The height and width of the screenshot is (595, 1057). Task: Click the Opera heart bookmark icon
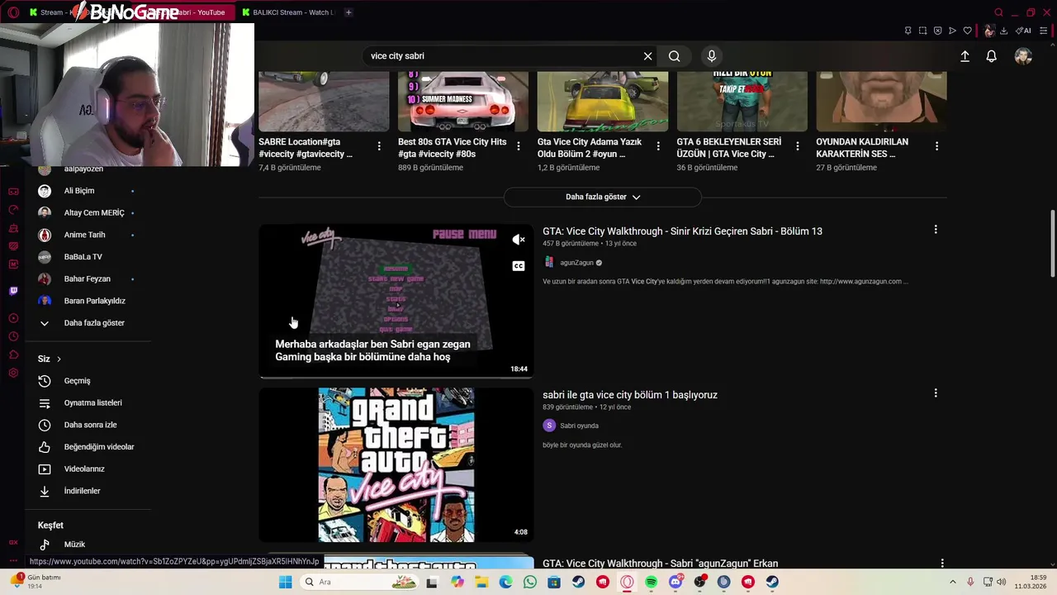(x=967, y=31)
